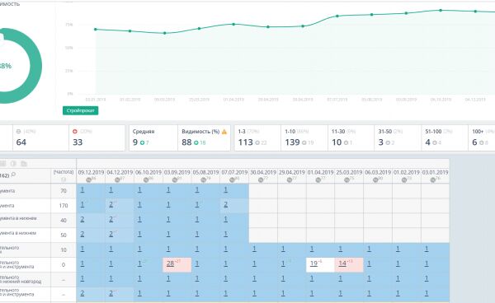Image resolution: width=495 pixels, height=303 pixels.
Task: Click the small icon under the Частота header
Action: (x=64, y=179)
